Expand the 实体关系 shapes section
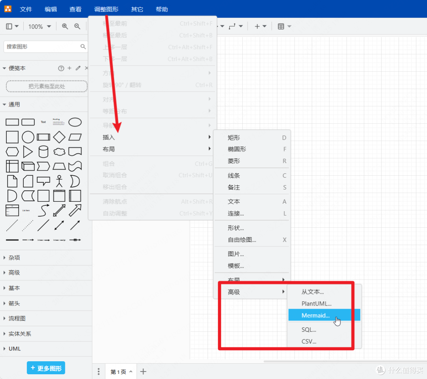The image size is (427, 379). pyautogui.click(x=46, y=334)
